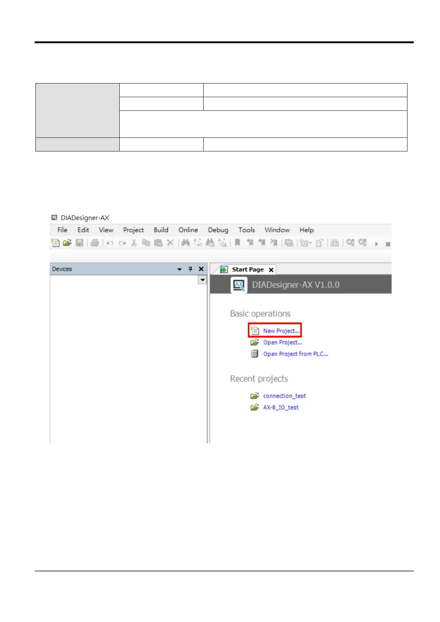This screenshot has width=440, height=622.
Task: Click the Open Project... link
Action: pyautogui.click(x=283, y=342)
